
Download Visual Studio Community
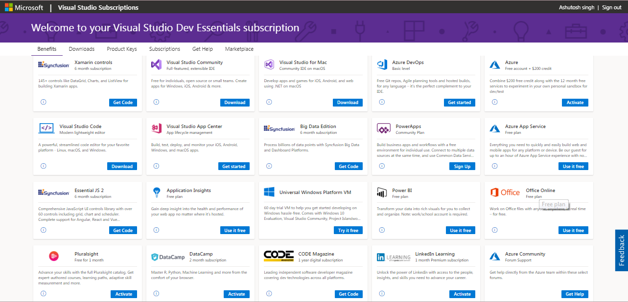[235, 103]
